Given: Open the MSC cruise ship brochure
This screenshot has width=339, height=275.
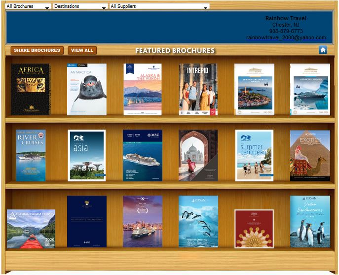Looking at the screenshot, I should click(x=142, y=155).
